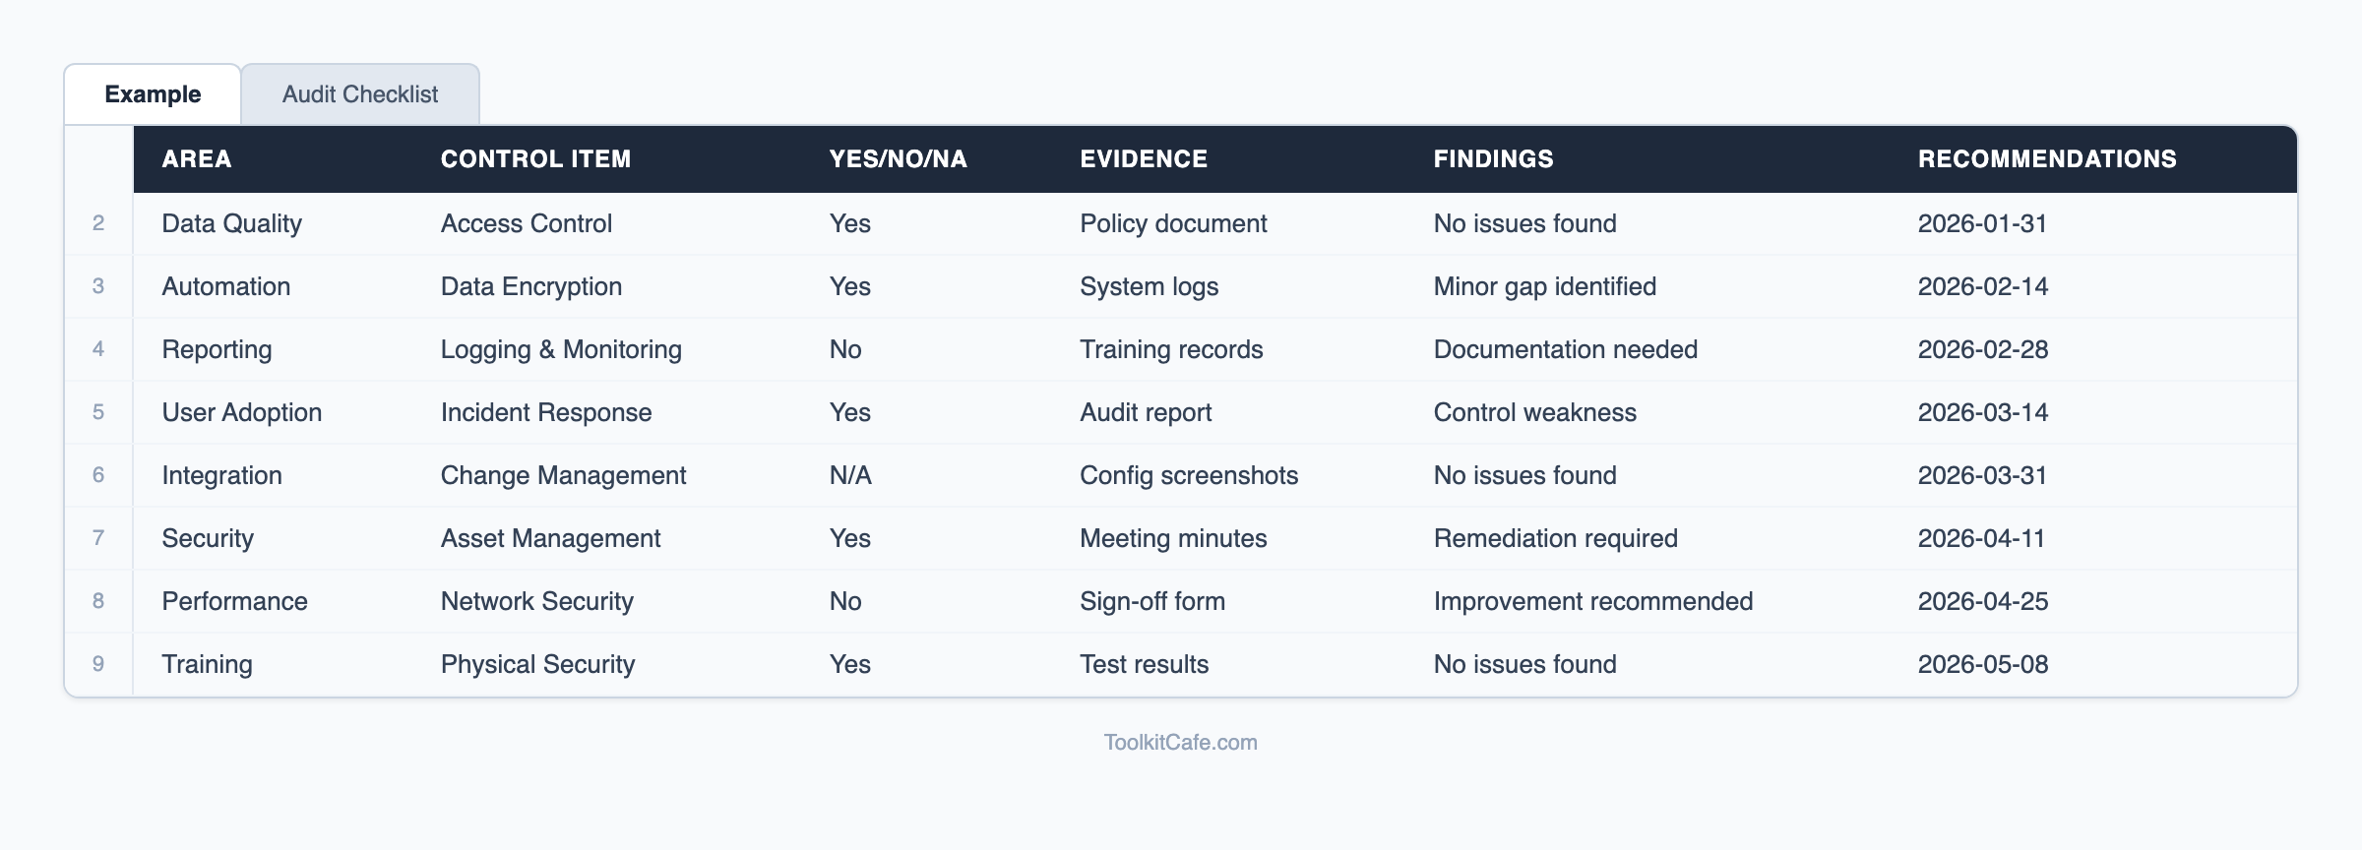
Task: Select the Minor gap identified cell
Action: tap(1544, 286)
